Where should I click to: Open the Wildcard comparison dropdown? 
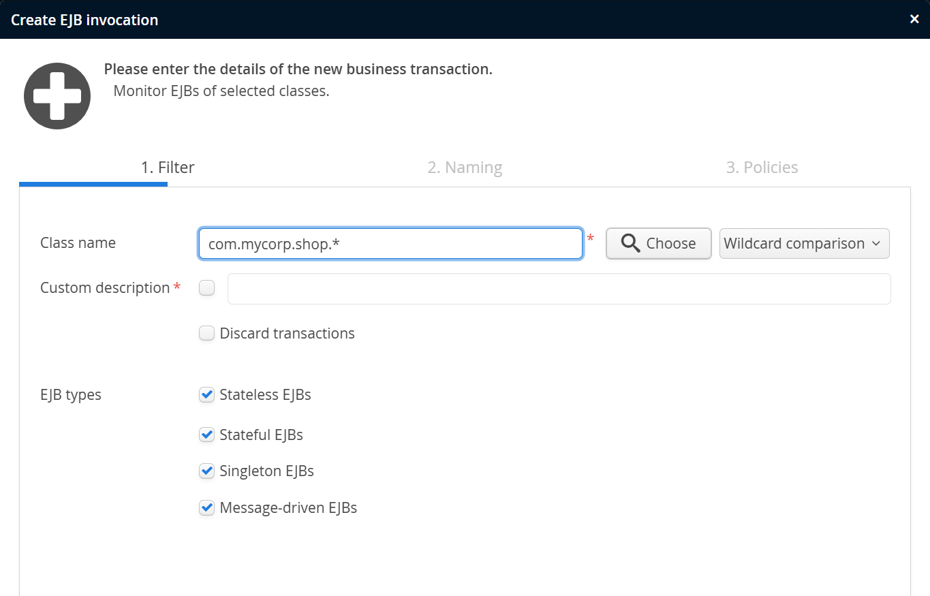pyautogui.click(x=804, y=244)
